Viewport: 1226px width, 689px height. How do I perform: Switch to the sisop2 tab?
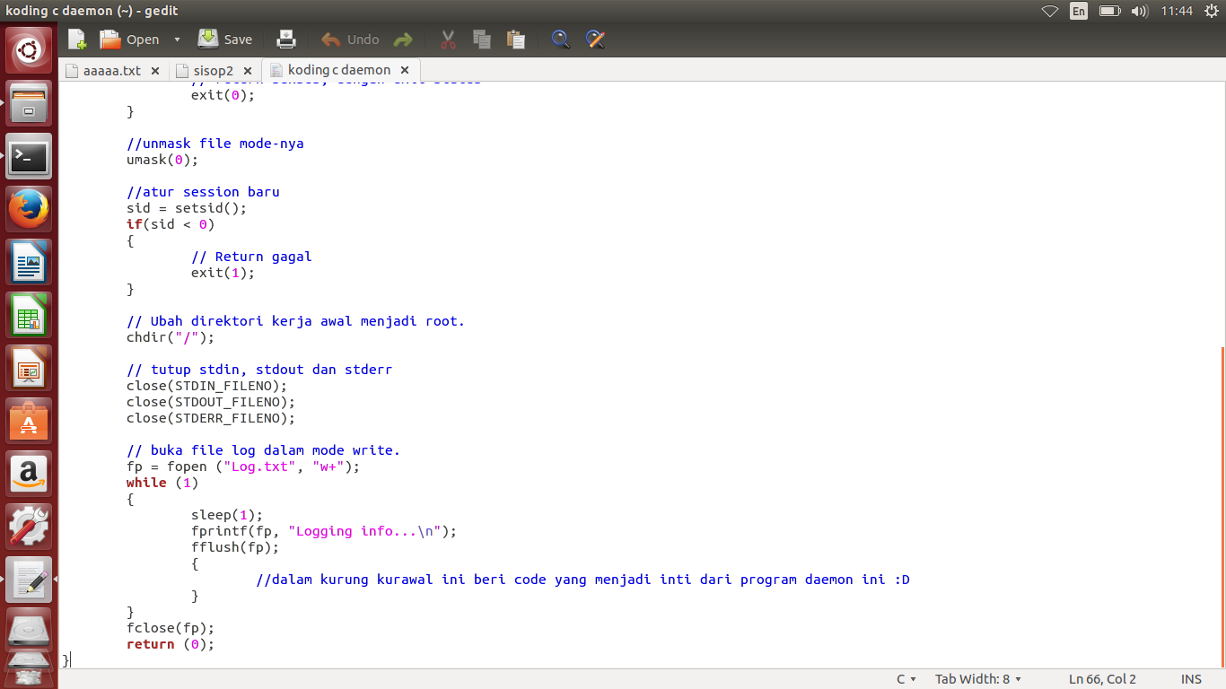[213, 69]
